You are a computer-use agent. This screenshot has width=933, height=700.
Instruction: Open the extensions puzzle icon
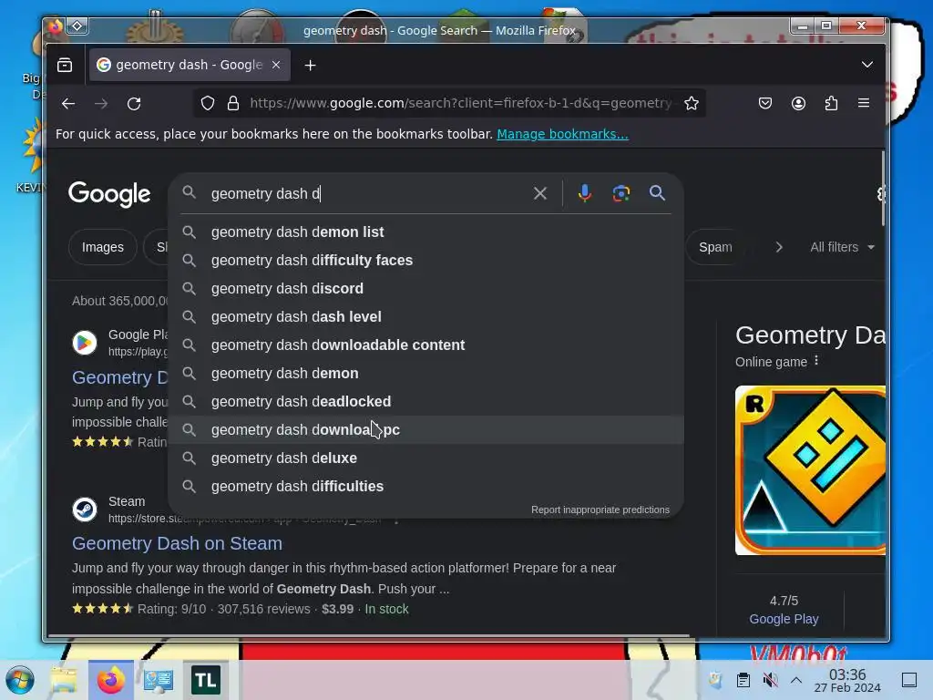(x=831, y=104)
